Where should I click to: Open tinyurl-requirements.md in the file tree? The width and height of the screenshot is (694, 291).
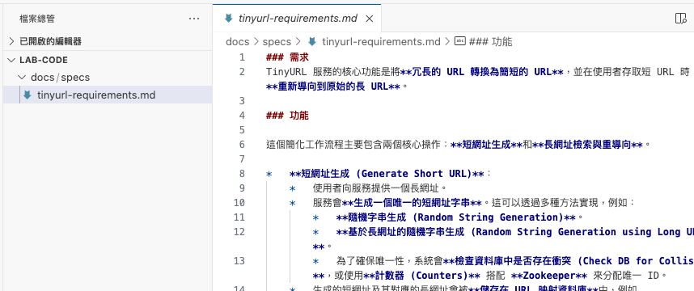pos(108,95)
